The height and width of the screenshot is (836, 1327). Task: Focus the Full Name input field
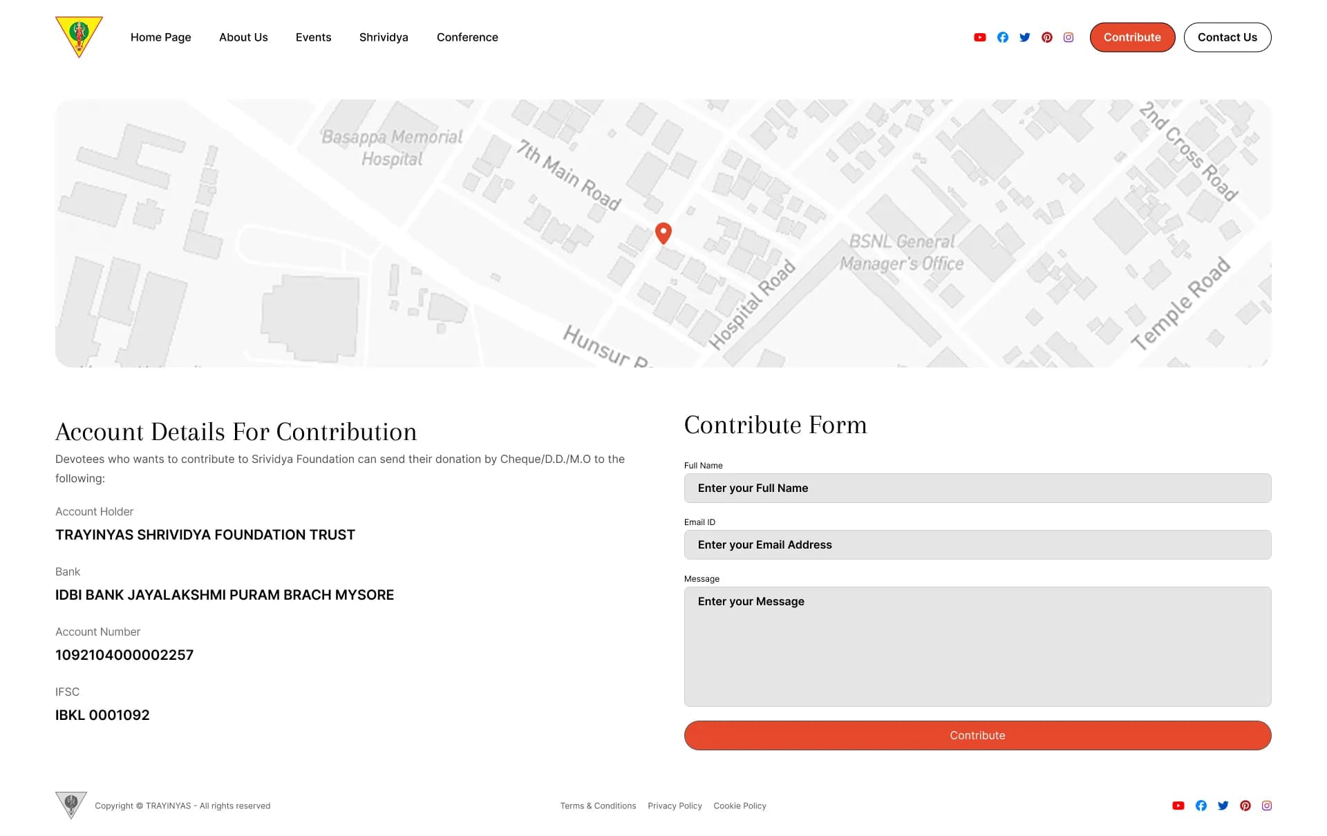coord(977,488)
